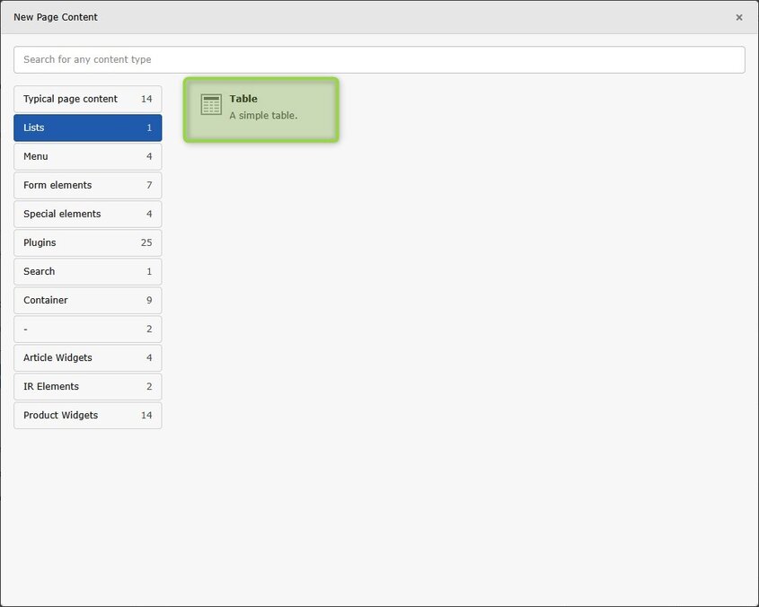Show the Article Widgets category
Viewport: 759px width, 607px height.
[87, 357]
